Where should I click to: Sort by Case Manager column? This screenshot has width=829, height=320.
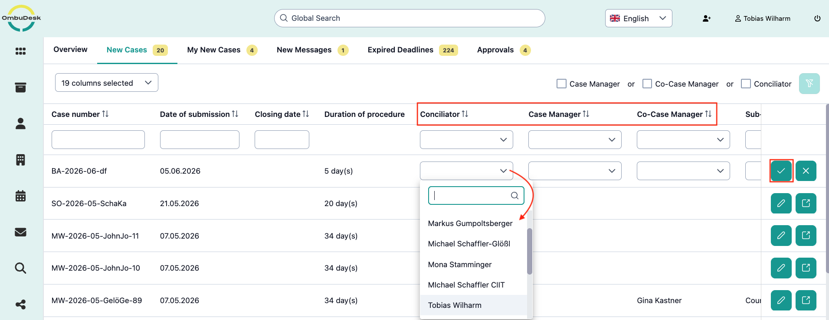pos(586,114)
